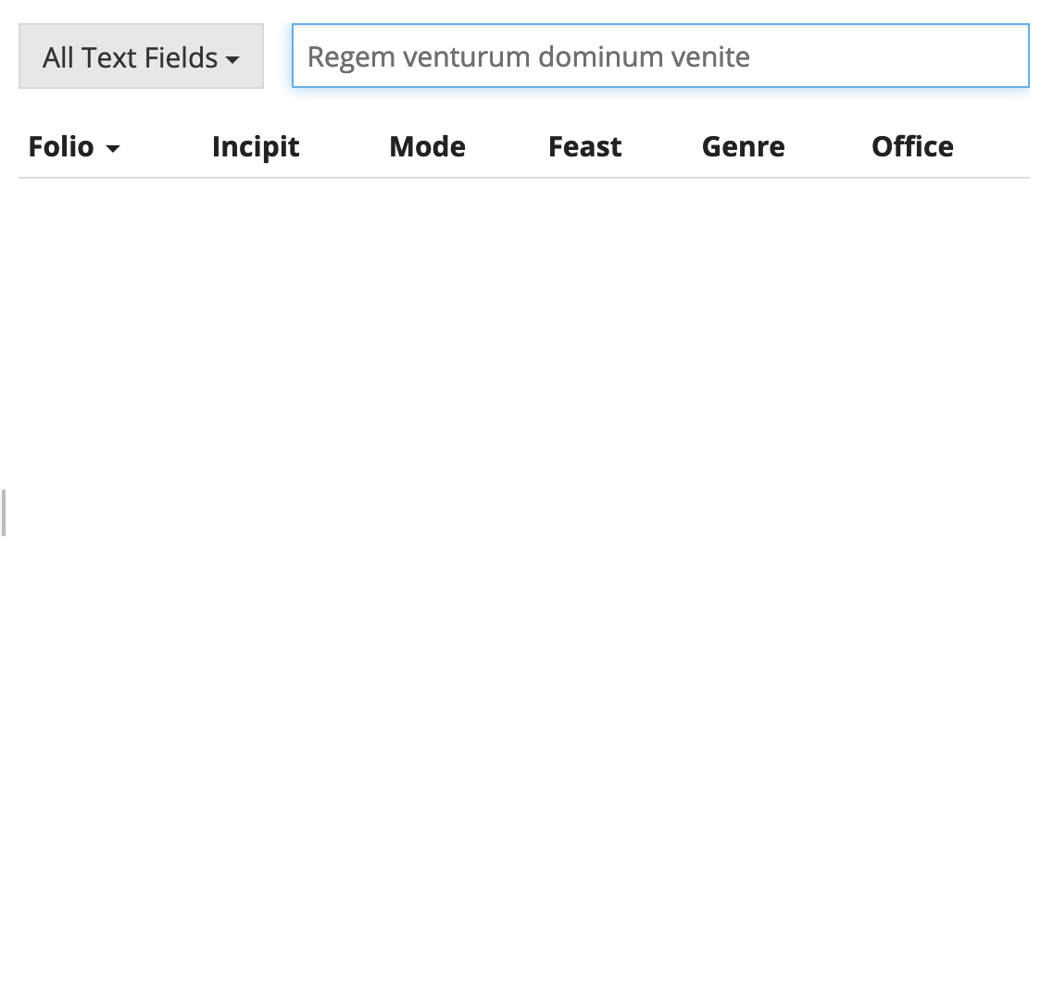Click the search field with placeholder Regem venturum

click(x=660, y=56)
